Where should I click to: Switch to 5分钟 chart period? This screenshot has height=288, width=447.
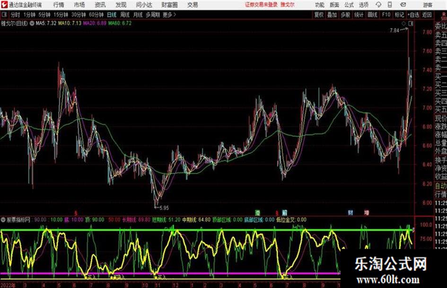44,15
